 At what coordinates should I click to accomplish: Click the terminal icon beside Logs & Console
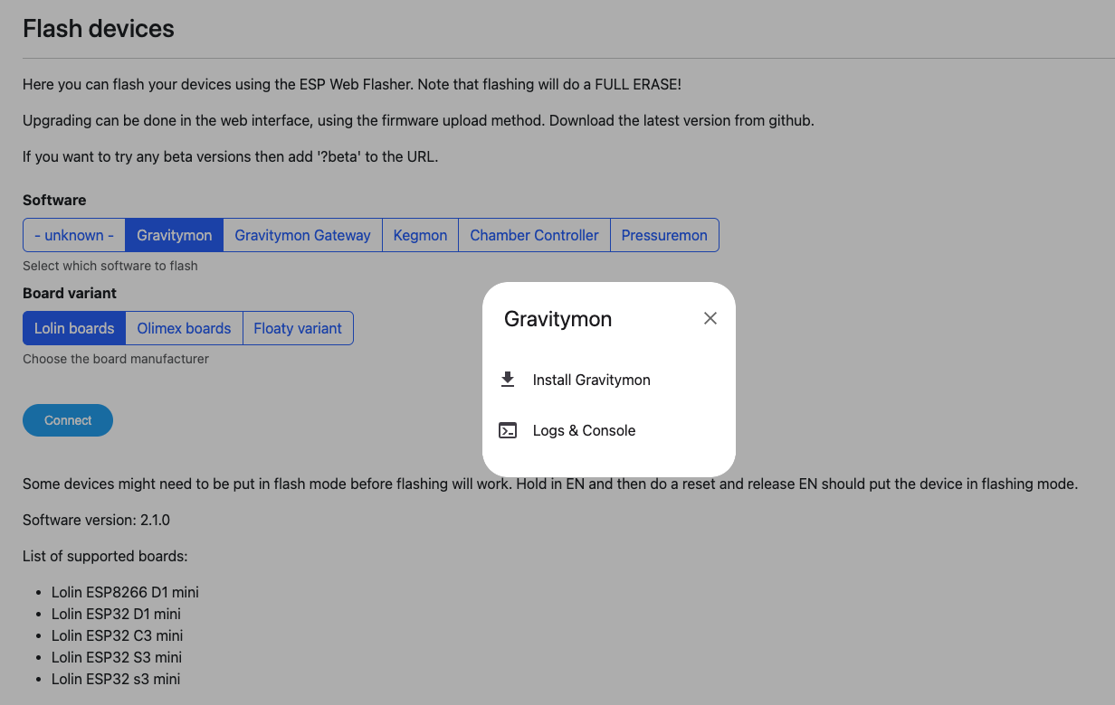tap(508, 430)
